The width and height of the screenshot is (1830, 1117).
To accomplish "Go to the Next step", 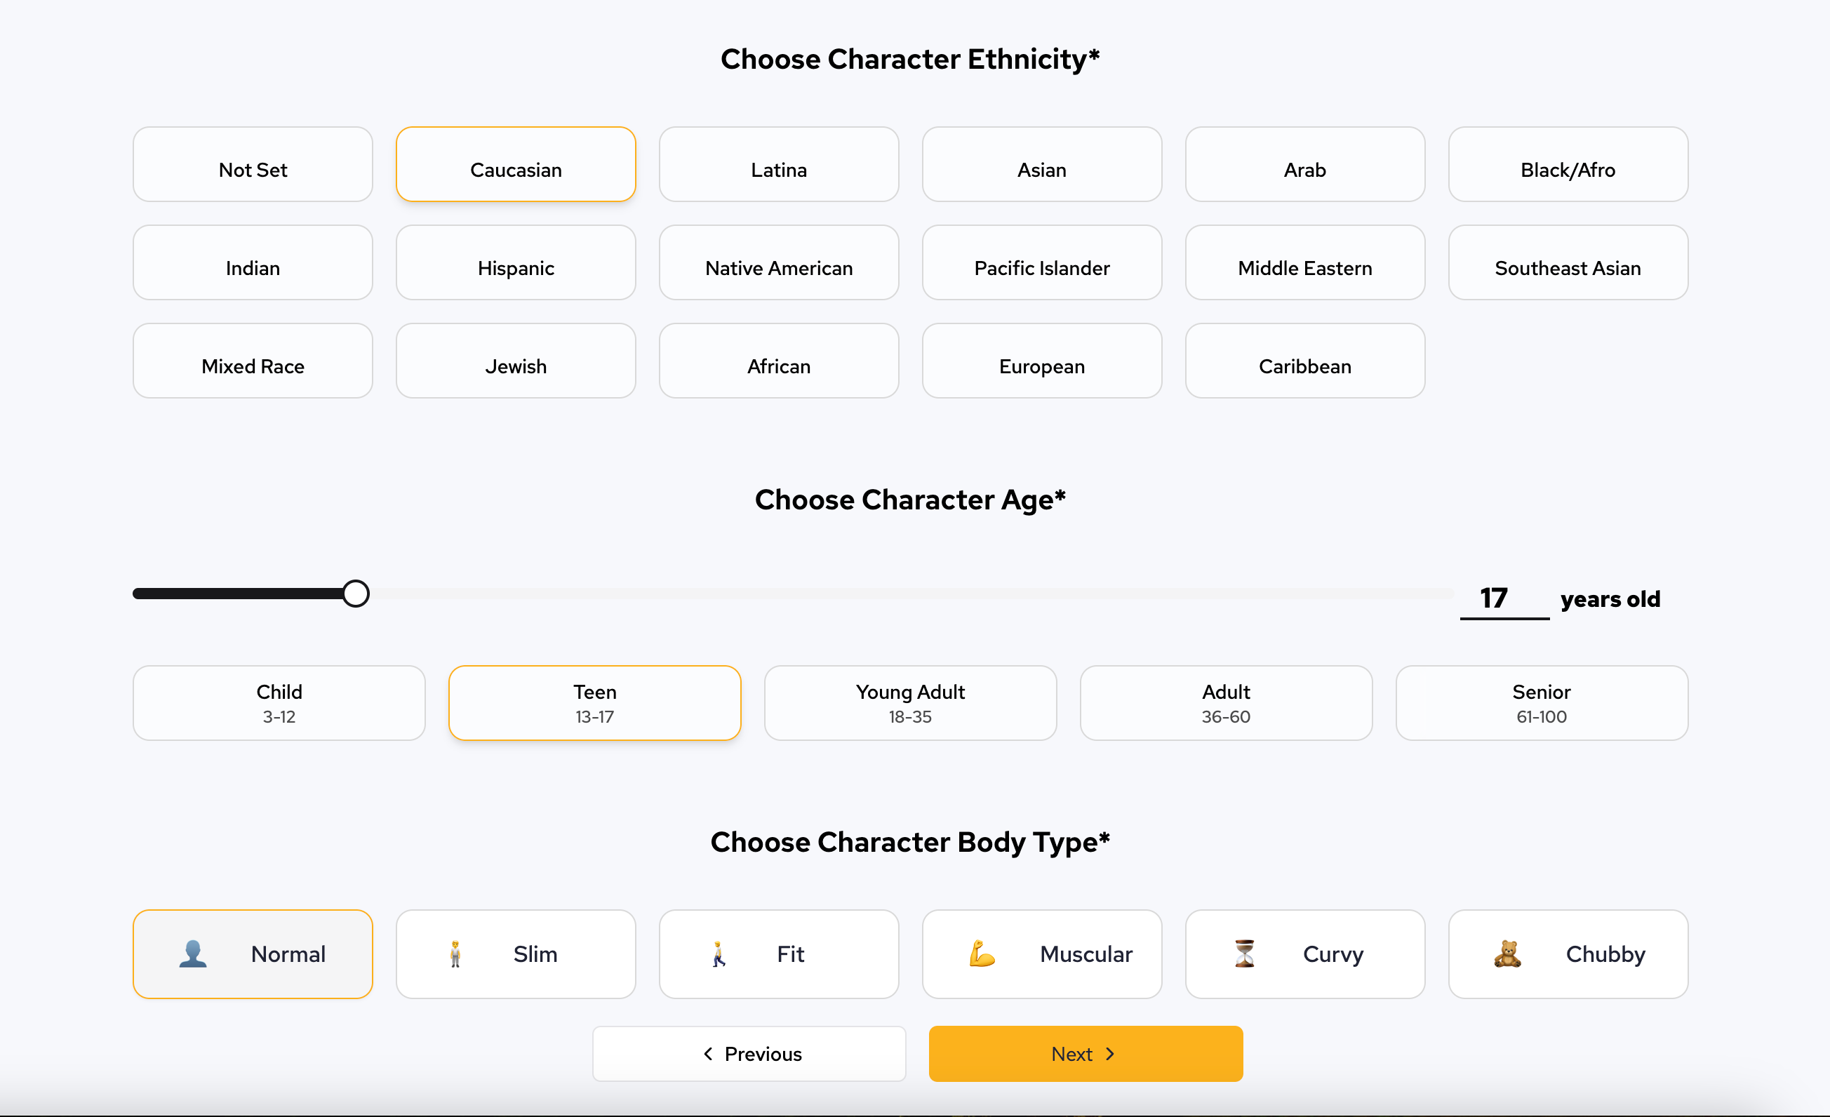I will click(1085, 1054).
